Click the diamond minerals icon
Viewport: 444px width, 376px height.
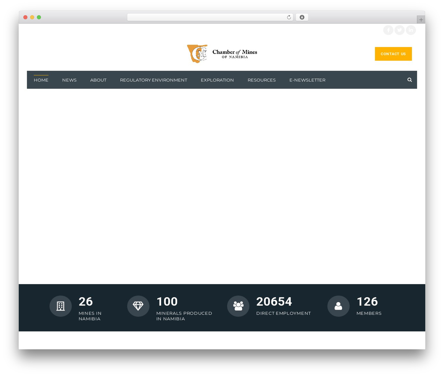tap(138, 306)
